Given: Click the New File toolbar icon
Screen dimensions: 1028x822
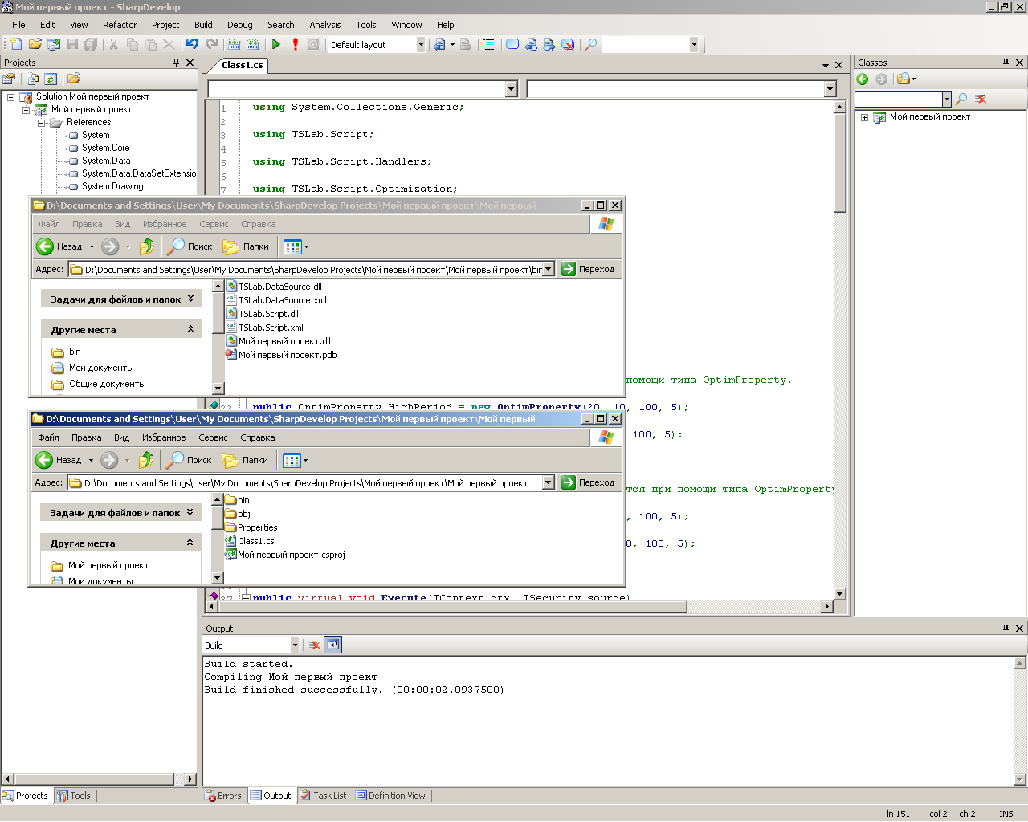Looking at the screenshot, I should 15,45.
